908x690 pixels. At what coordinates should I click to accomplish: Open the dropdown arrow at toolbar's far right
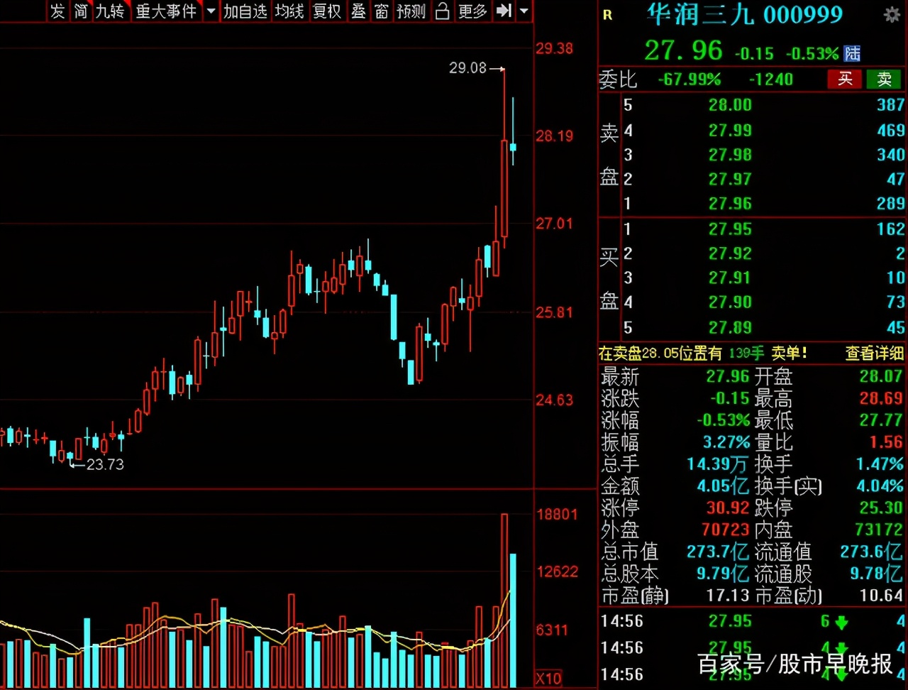(x=523, y=11)
